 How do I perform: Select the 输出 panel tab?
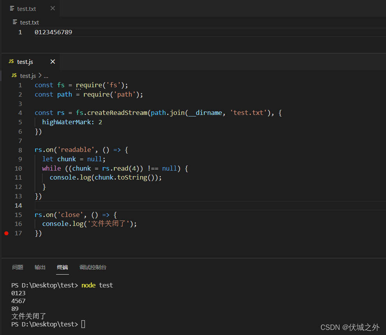pos(40,267)
